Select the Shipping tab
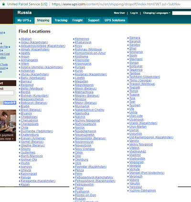This screenshot has height=202, width=191. click(43, 21)
